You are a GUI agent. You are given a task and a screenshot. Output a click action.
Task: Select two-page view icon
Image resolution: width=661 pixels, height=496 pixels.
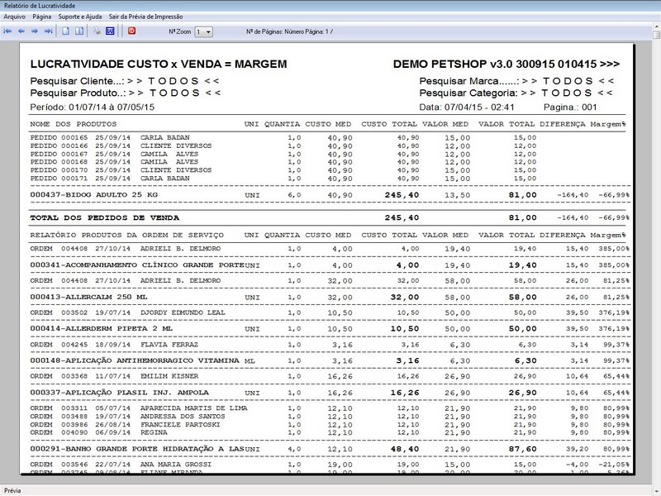click(x=80, y=31)
